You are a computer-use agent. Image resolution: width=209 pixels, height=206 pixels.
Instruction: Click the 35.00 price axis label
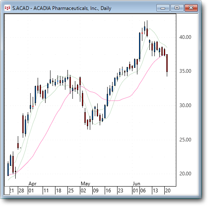[185, 71]
